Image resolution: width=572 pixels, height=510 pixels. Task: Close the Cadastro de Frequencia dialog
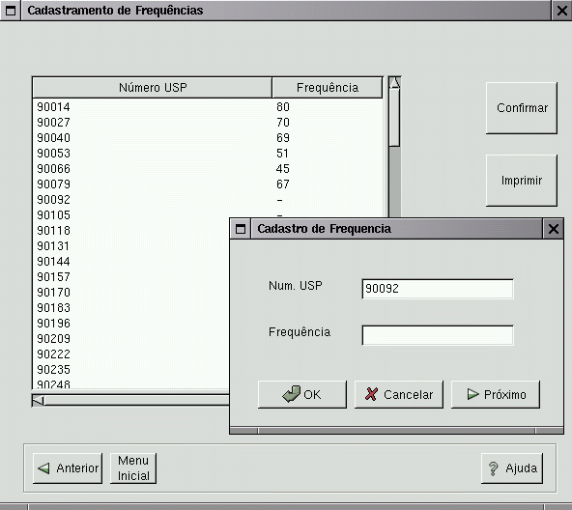tap(553, 229)
